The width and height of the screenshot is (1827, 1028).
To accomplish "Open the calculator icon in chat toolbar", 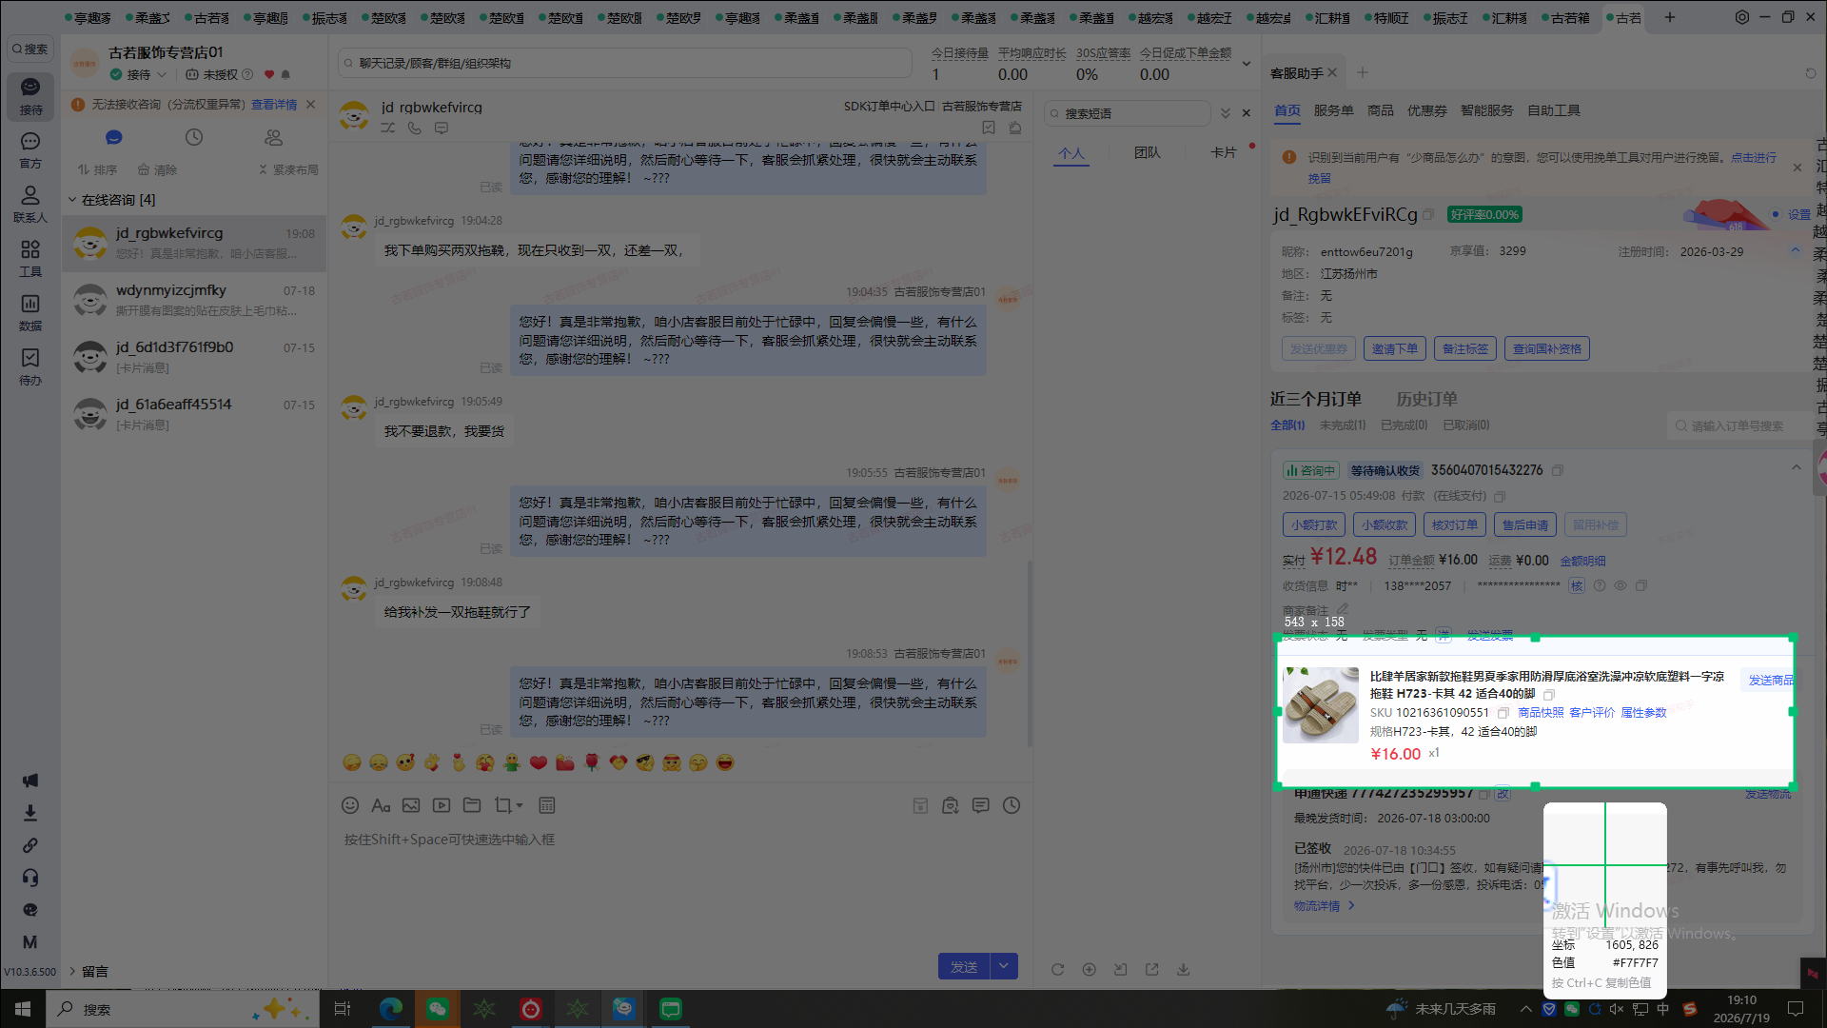I will tap(547, 805).
